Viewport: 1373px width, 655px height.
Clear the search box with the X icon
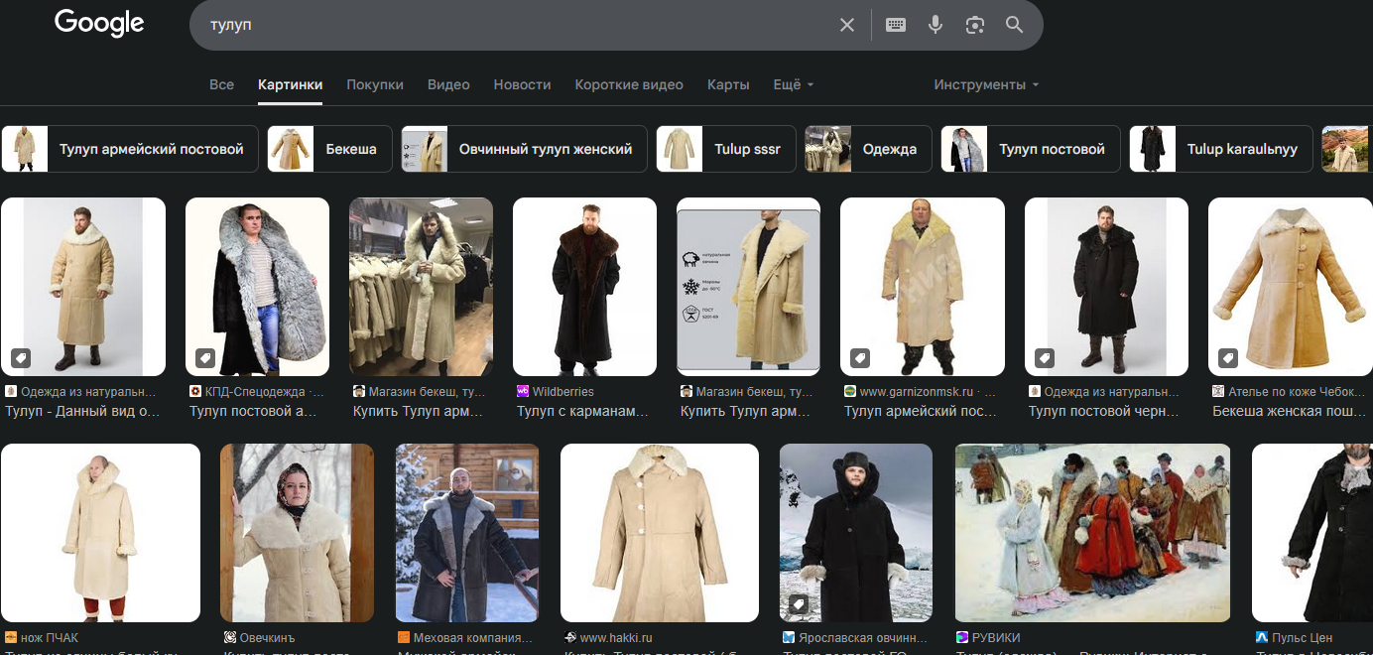[x=847, y=25]
